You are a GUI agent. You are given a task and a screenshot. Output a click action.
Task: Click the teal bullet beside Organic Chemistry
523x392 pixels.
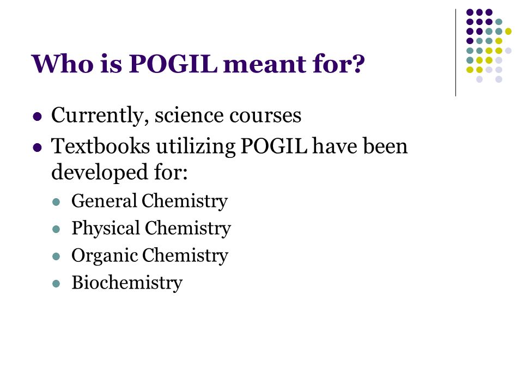tap(56, 256)
